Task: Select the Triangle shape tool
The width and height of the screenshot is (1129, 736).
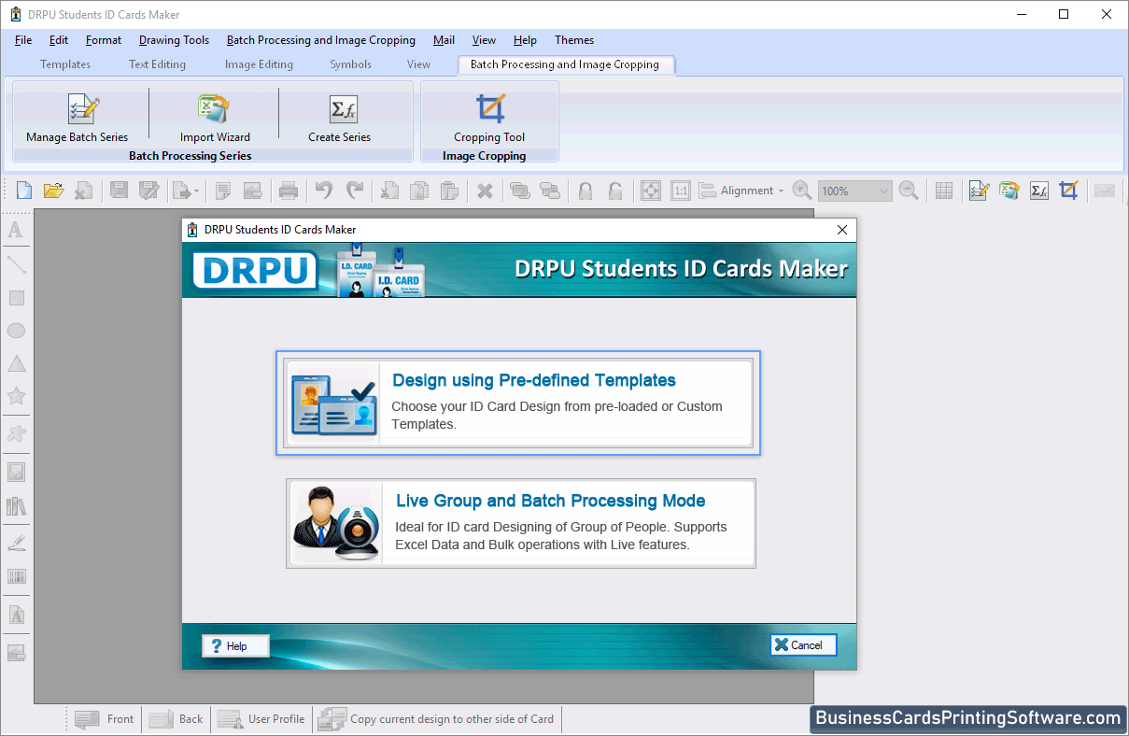Action: click(16, 363)
